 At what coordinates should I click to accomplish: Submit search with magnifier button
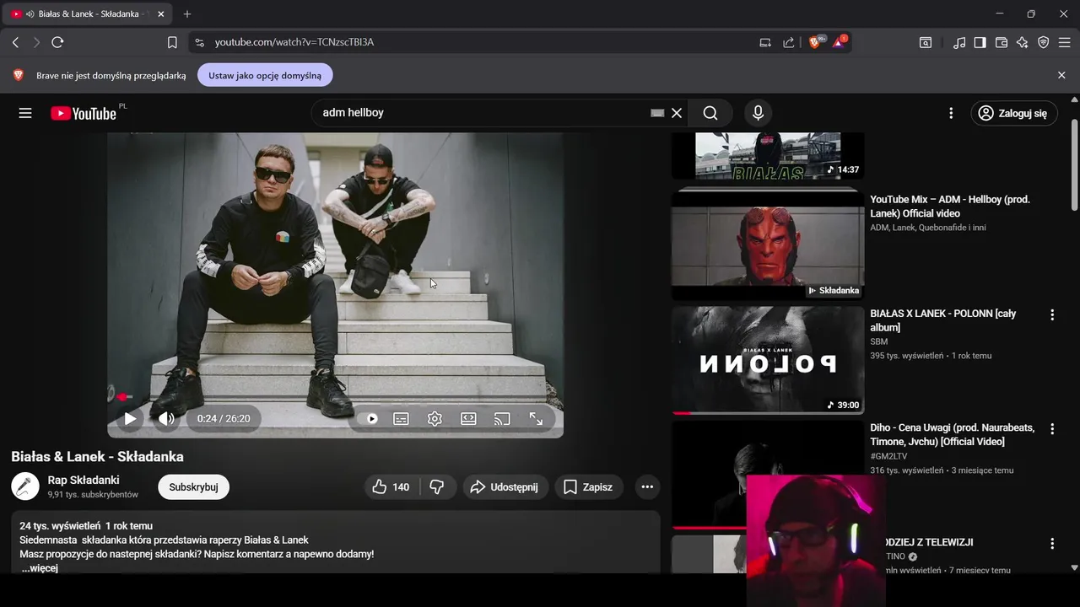pyautogui.click(x=710, y=113)
